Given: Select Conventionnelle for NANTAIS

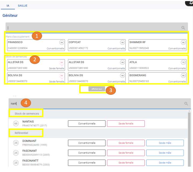Looking at the screenshot, I should [87, 124].
